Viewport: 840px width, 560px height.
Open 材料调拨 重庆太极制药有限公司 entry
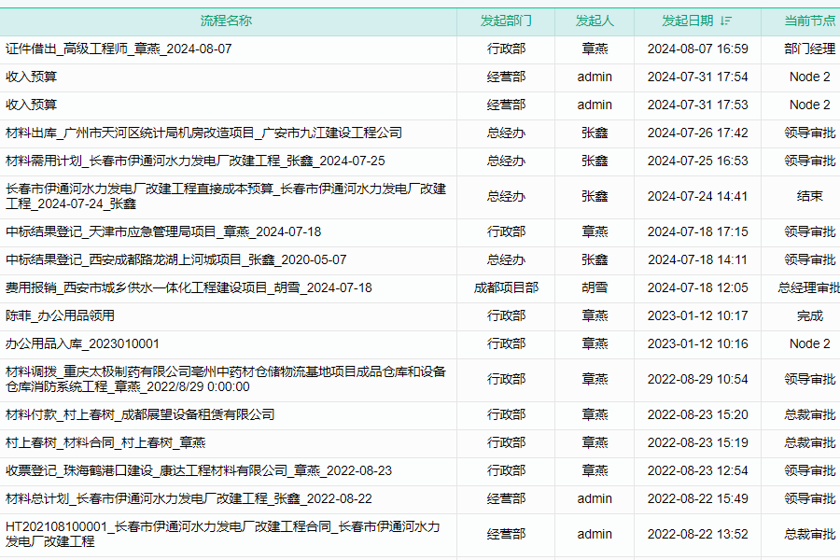226,379
